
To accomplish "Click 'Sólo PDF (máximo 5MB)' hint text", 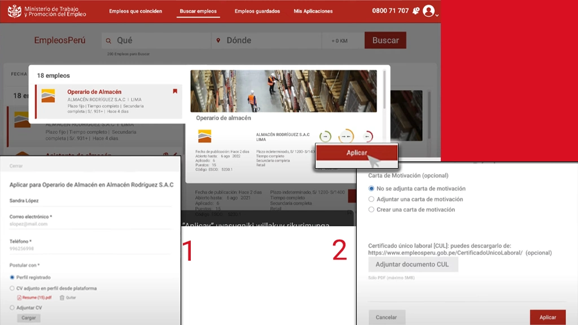I will (392, 278).
